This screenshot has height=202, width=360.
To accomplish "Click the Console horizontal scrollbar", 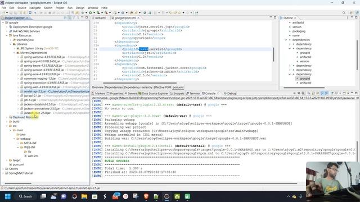I will [x=196, y=183].
